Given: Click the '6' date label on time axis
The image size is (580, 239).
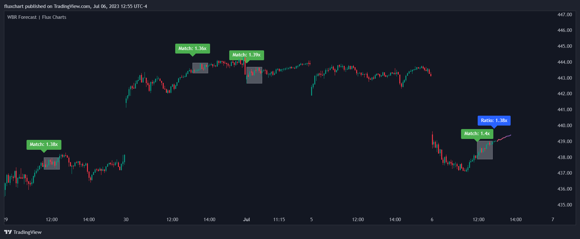Looking at the screenshot, I should 432,220.
